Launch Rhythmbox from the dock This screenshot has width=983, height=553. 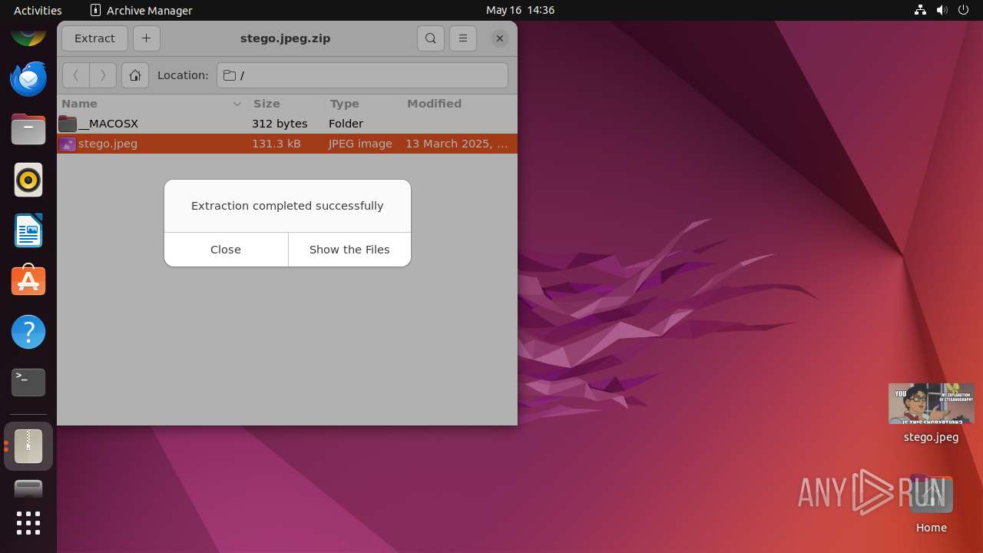(28, 180)
